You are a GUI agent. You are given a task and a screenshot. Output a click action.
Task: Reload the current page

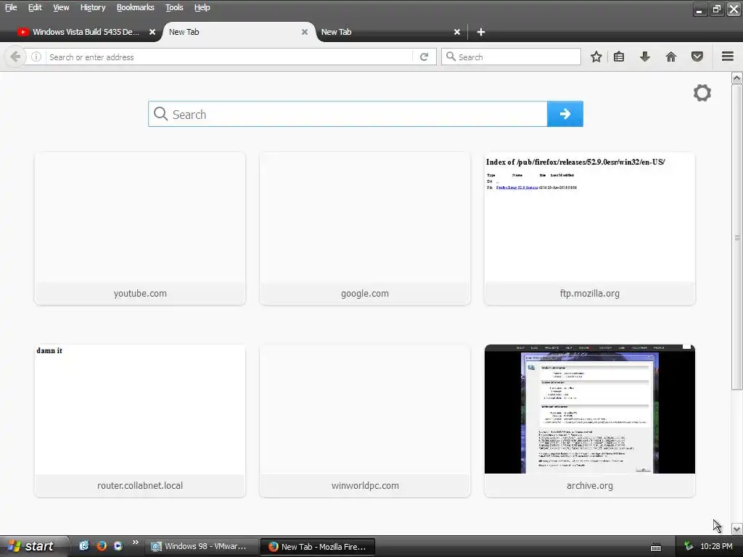[424, 57]
